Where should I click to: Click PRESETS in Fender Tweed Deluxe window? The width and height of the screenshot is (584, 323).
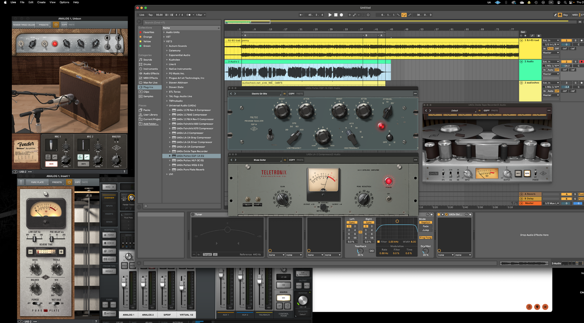(x=44, y=25)
